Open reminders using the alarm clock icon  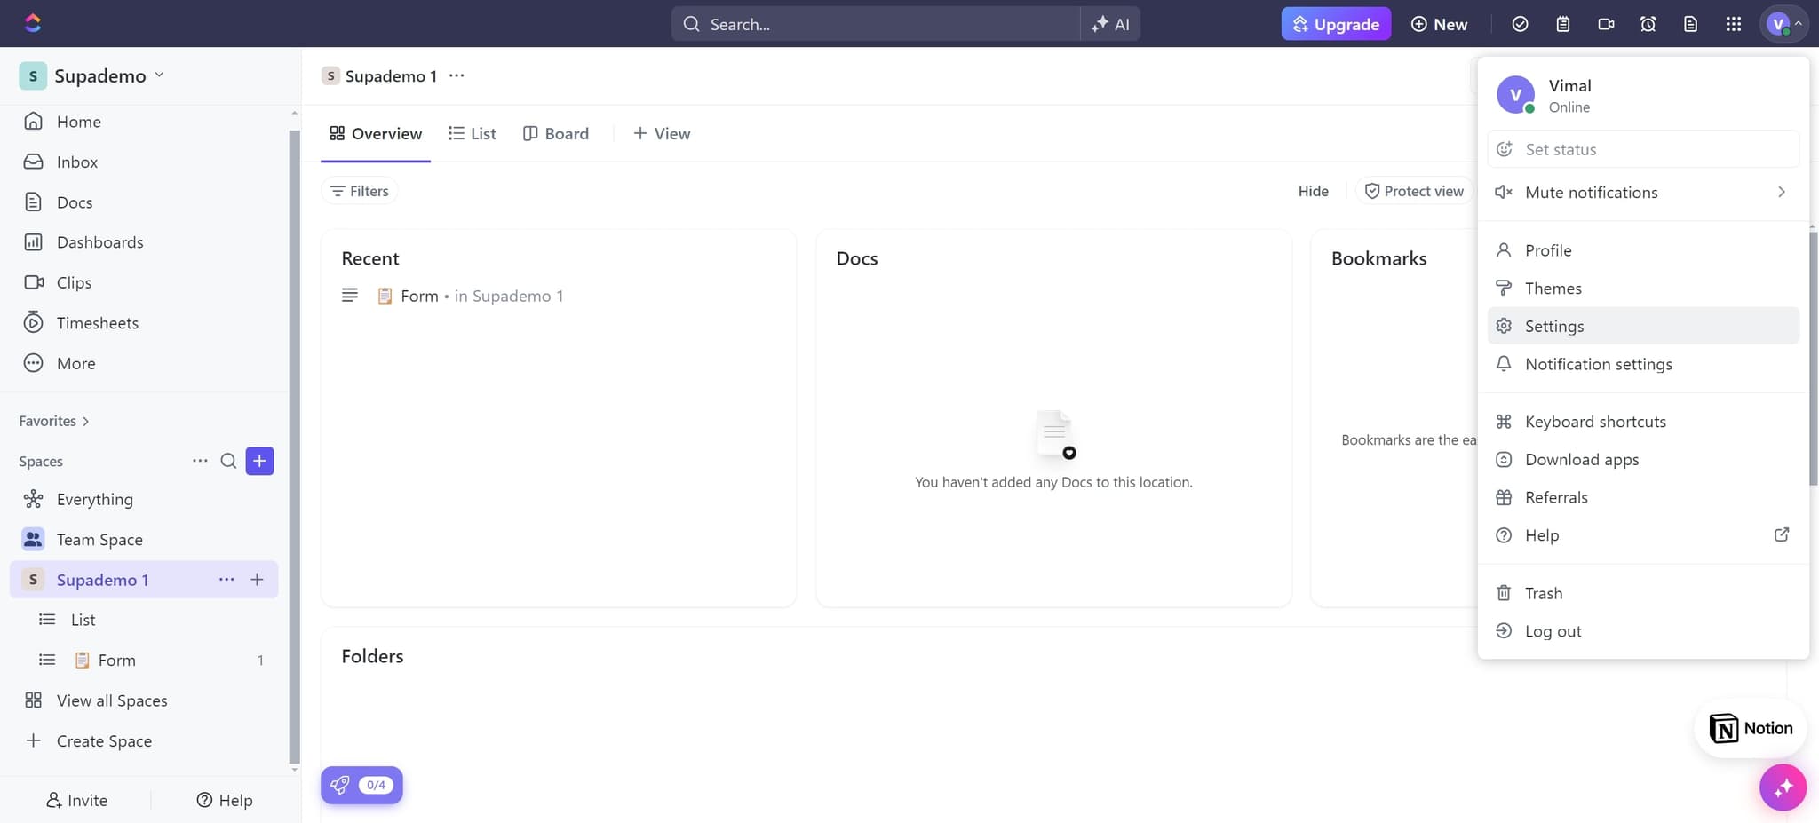click(x=1648, y=24)
